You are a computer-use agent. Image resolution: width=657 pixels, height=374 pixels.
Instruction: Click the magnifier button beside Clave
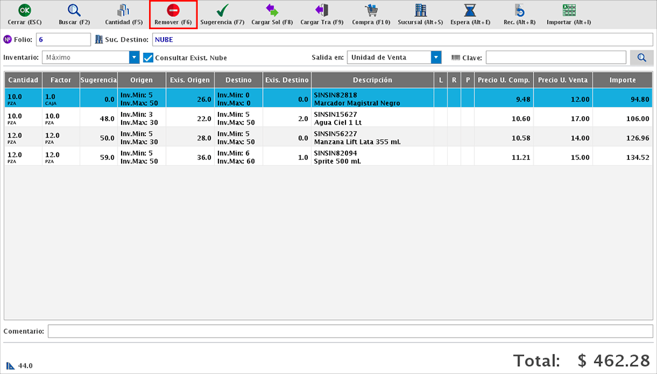(641, 58)
